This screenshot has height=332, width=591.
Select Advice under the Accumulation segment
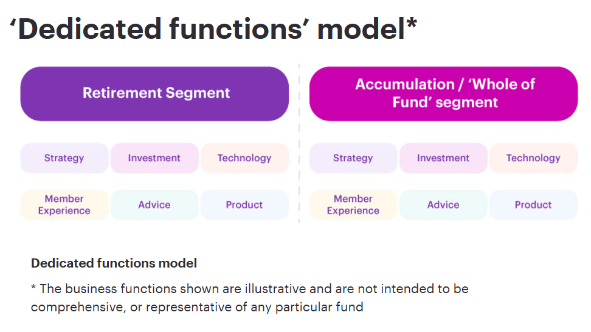pyautogui.click(x=443, y=205)
